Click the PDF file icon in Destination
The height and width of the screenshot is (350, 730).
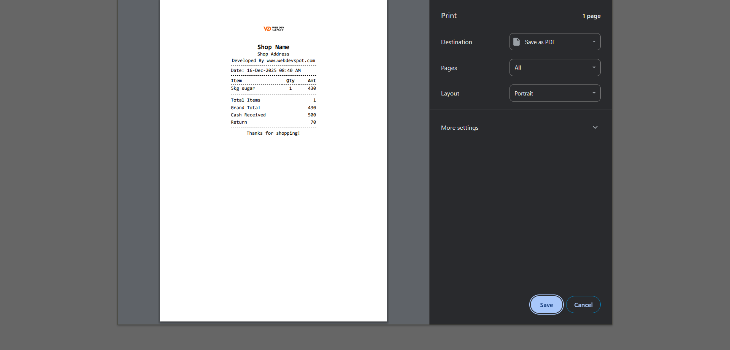(516, 42)
